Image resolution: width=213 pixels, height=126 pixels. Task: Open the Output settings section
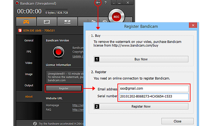(29, 85)
